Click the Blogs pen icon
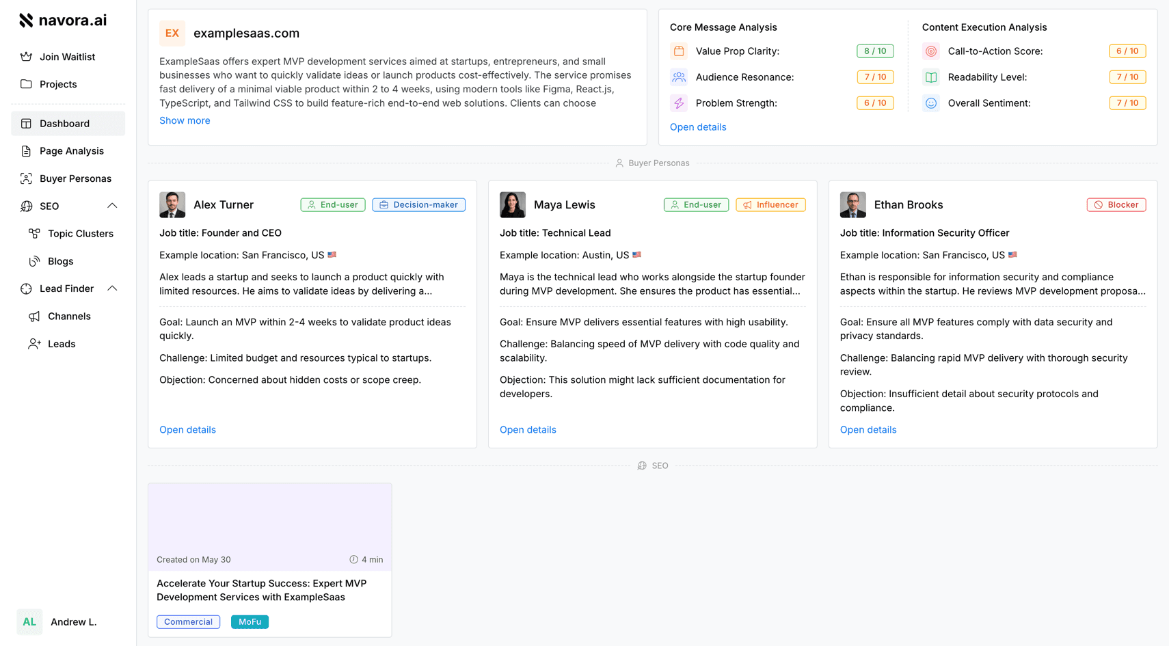Screen dimensions: 1169x646 tap(35, 260)
